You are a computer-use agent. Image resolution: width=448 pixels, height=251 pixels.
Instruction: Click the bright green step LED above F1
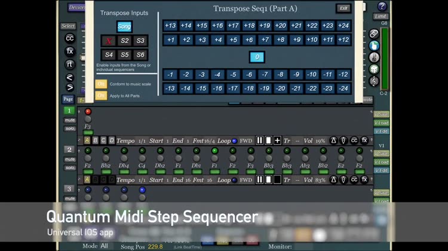coord(214,151)
